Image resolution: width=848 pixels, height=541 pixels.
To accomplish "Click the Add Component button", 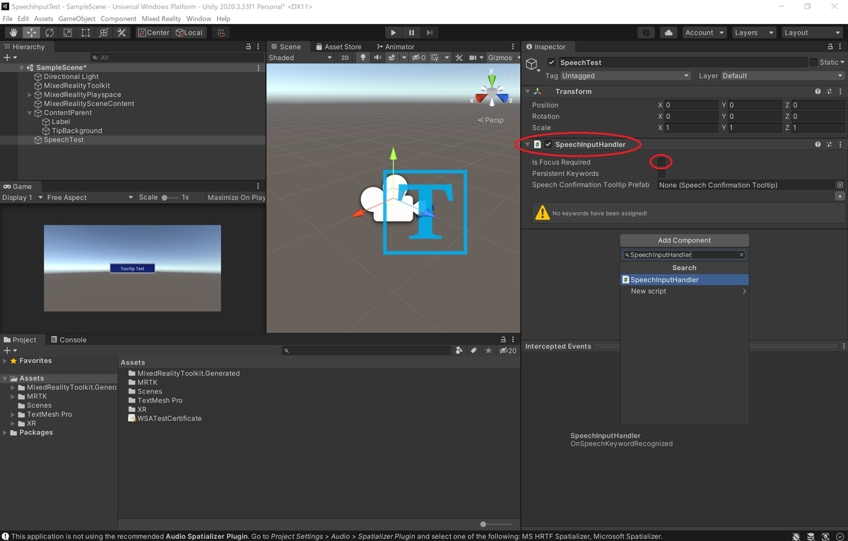I will tap(684, 240).
